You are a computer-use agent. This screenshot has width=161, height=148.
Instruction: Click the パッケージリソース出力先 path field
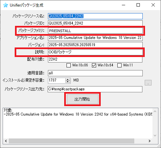(x=95, y=89)
